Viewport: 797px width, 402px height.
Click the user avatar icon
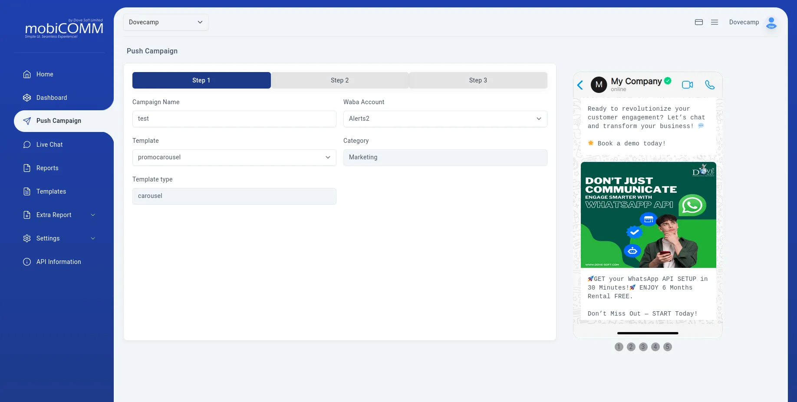coord(771,23)
